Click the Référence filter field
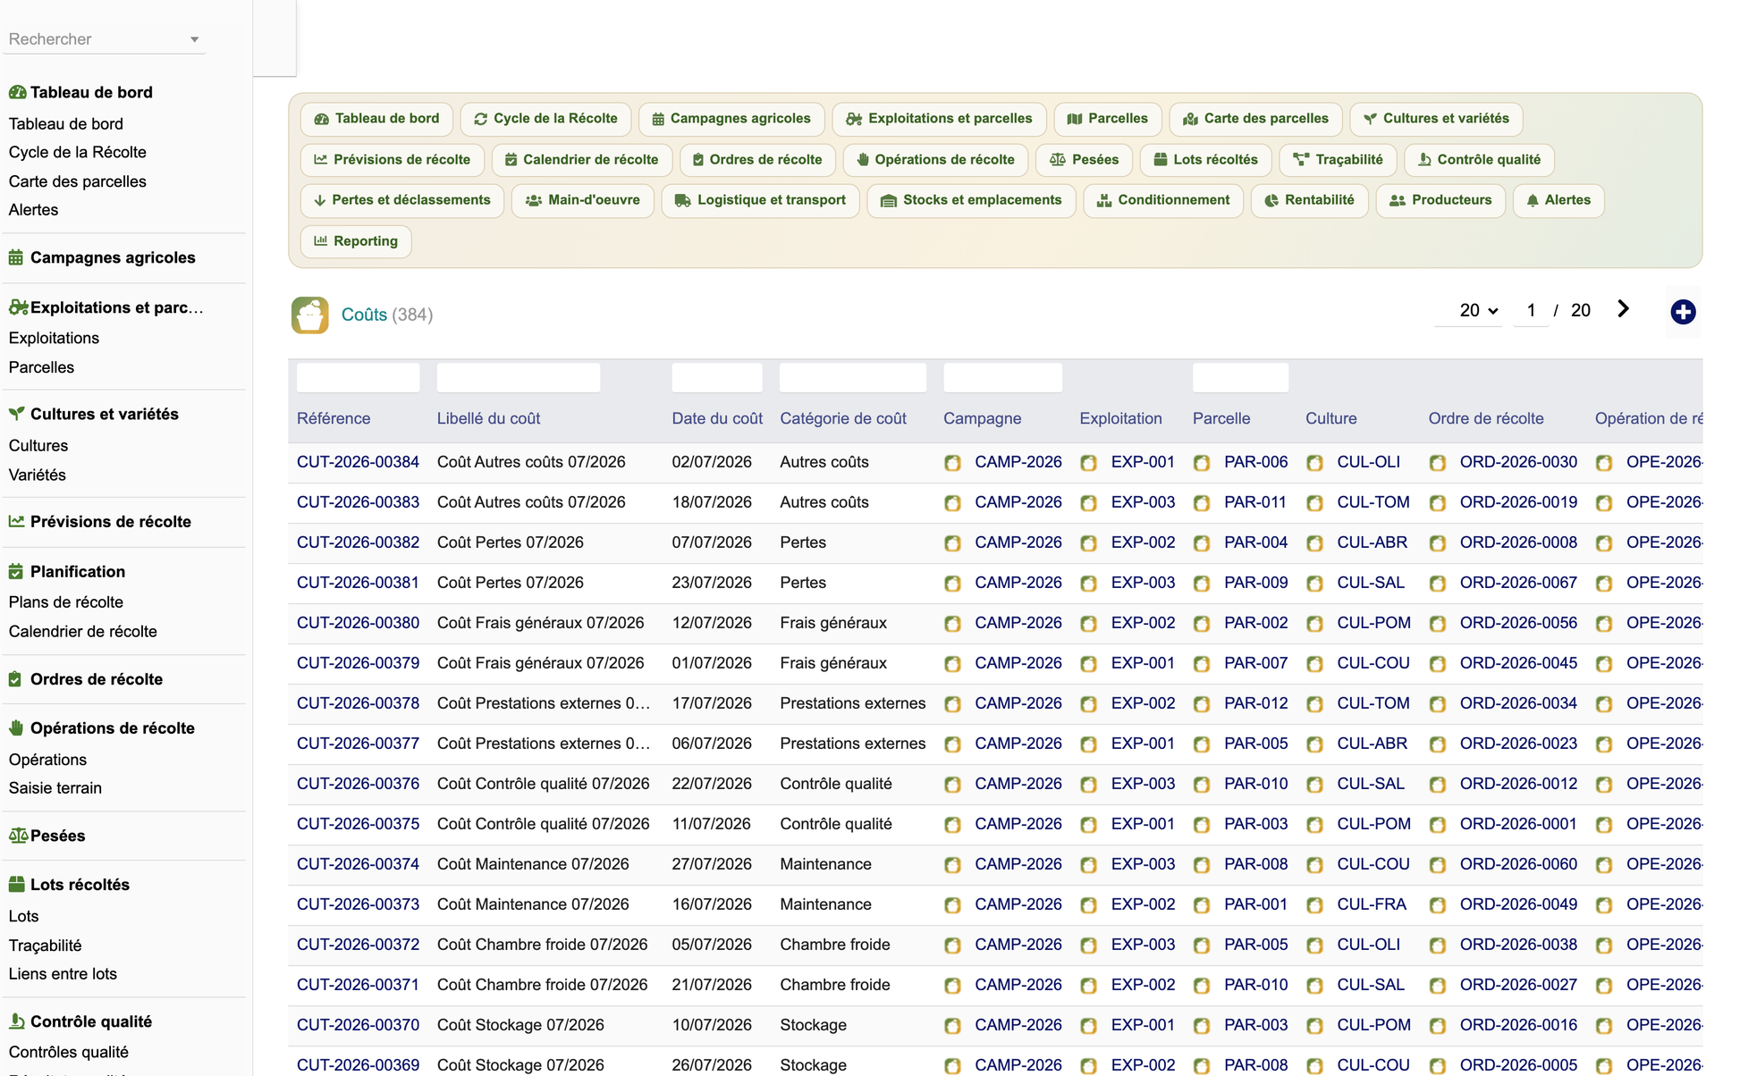 point(358,377)
